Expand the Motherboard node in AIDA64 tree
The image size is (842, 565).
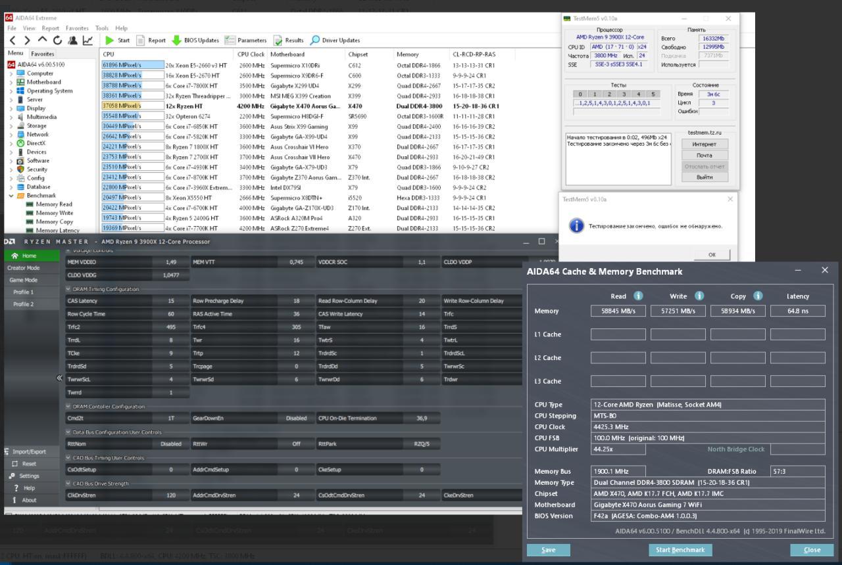(11, 82)
